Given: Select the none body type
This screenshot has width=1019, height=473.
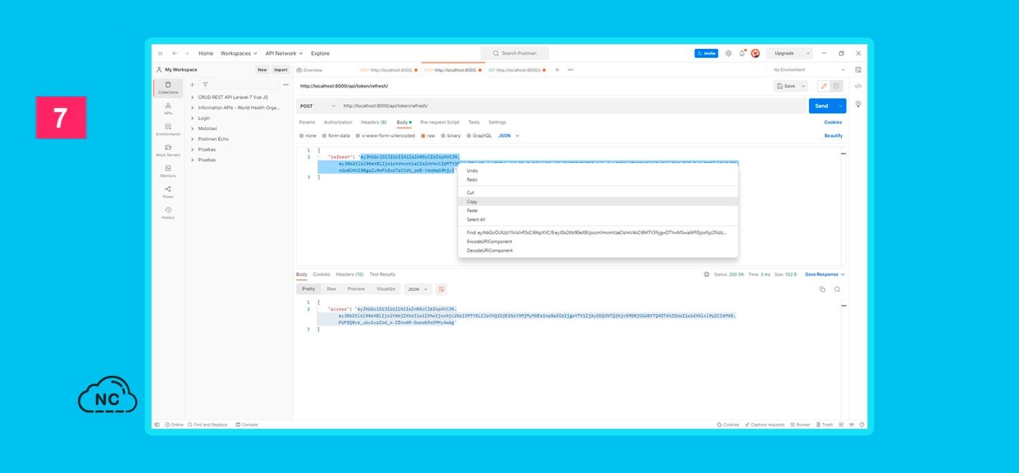Looking at the screenshot, I should tap(308, 136).
